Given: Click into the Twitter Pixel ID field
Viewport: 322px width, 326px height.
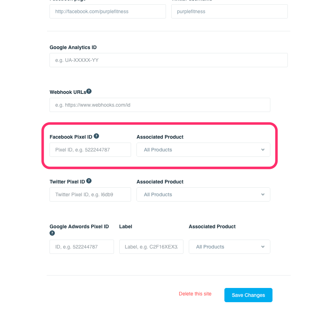Looking at the screenshot, I should pos(90,194).
